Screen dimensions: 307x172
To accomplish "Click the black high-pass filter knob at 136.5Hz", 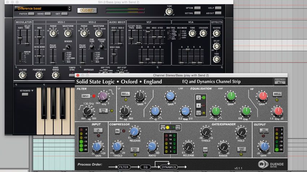I will (87, 111).
